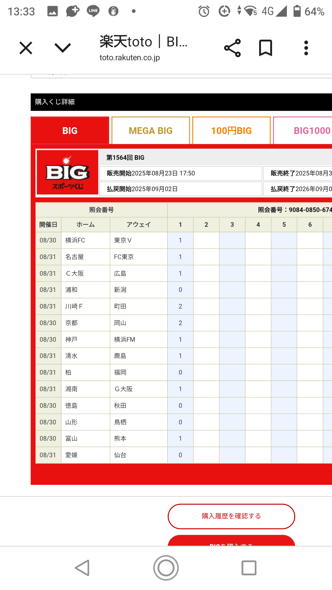Tap the 照会番号 9084-0850 number text
332x590 pixels.
click(295, 210)
